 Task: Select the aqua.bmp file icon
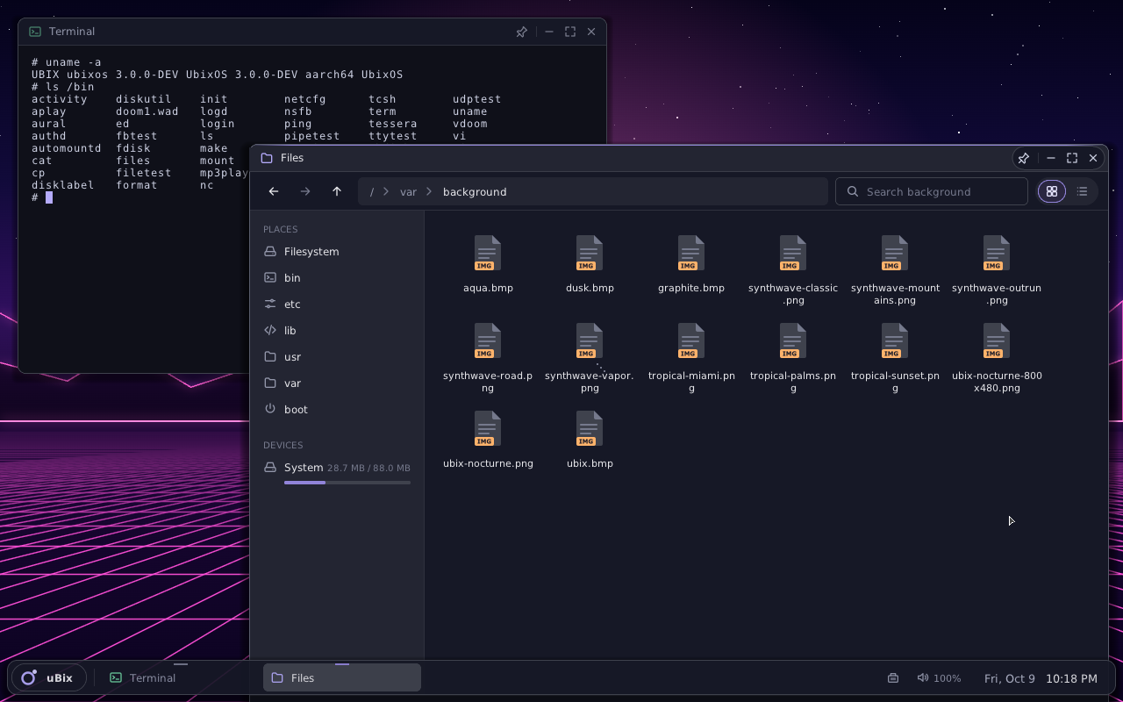coord(488,253)
